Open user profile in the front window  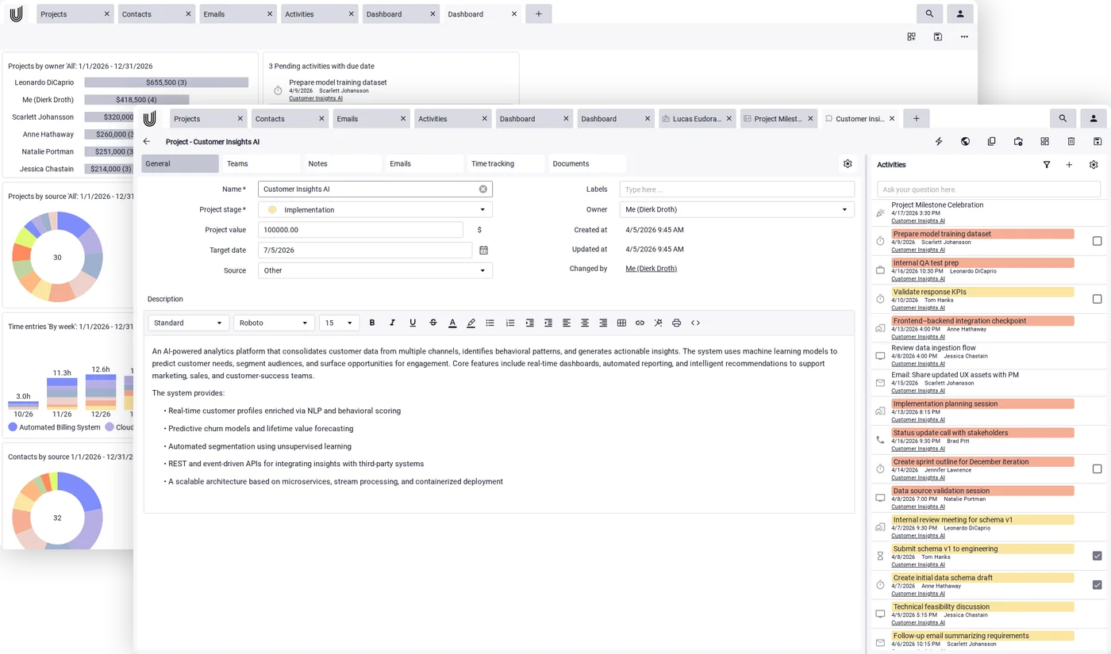coord(1094,118)
